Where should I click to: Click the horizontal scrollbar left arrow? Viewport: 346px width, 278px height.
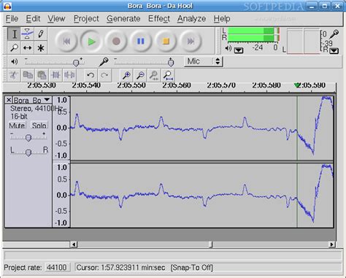point(74,244)
